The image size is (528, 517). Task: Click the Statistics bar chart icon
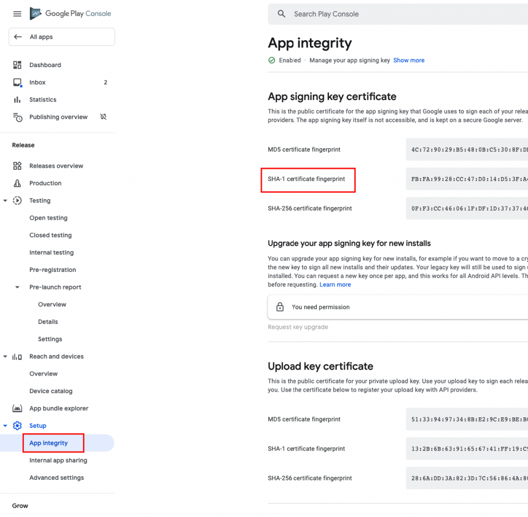click(17, 100)
